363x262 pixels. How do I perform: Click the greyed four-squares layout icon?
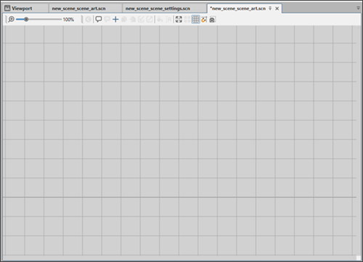[187, 20]
